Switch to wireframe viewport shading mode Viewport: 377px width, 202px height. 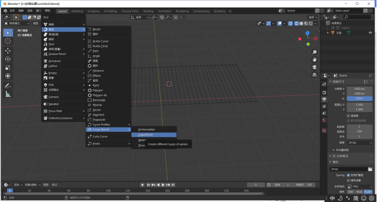coord(296,23)
